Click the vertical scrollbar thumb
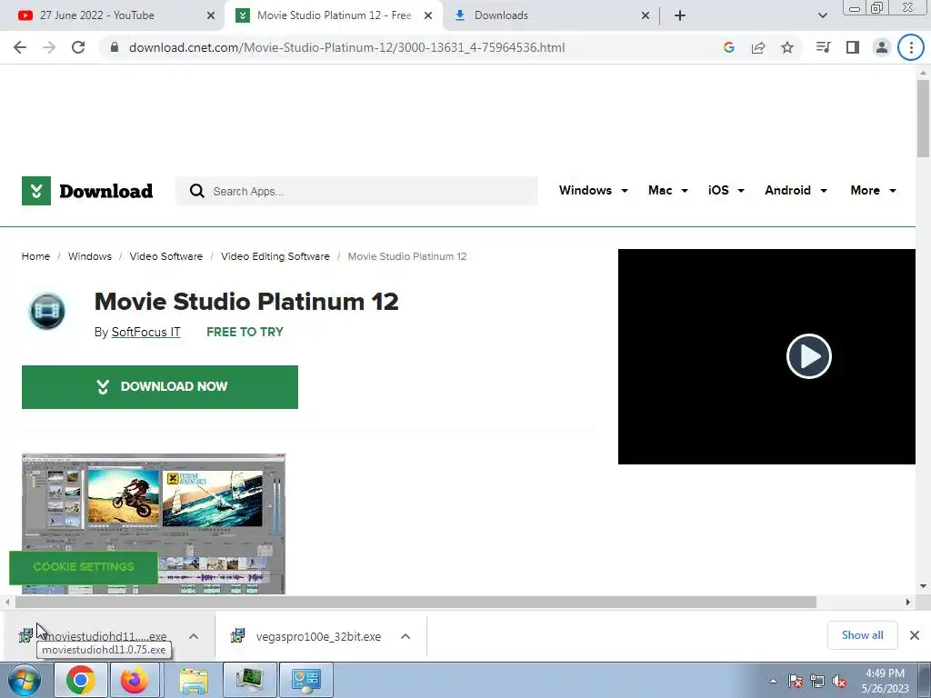 [924, 119]
